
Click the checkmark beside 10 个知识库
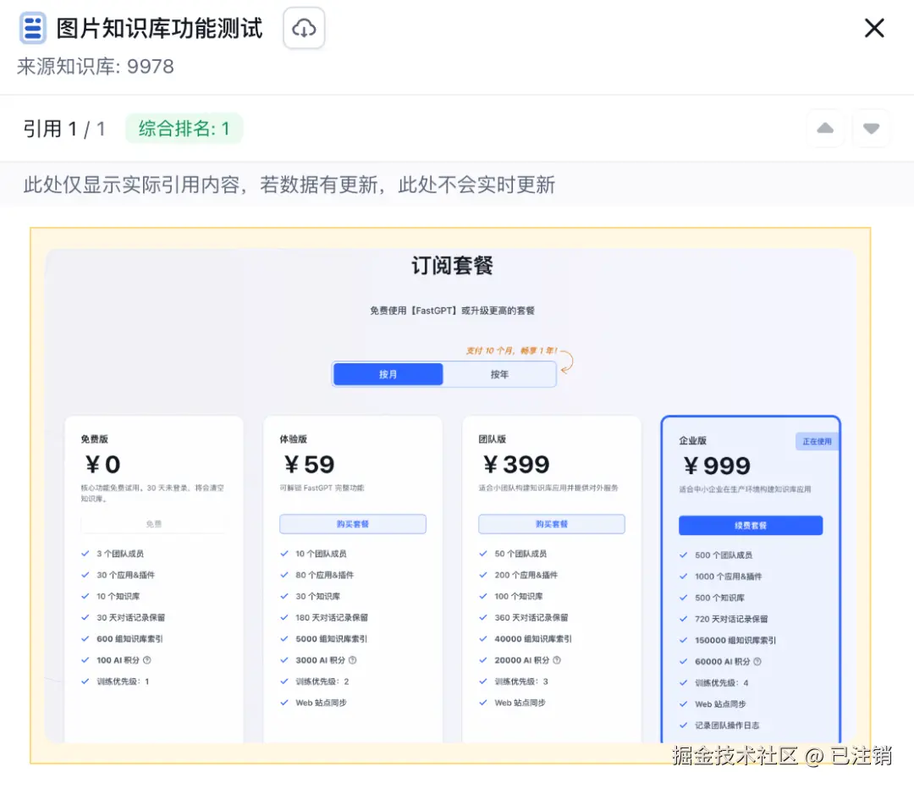point(85,596)
